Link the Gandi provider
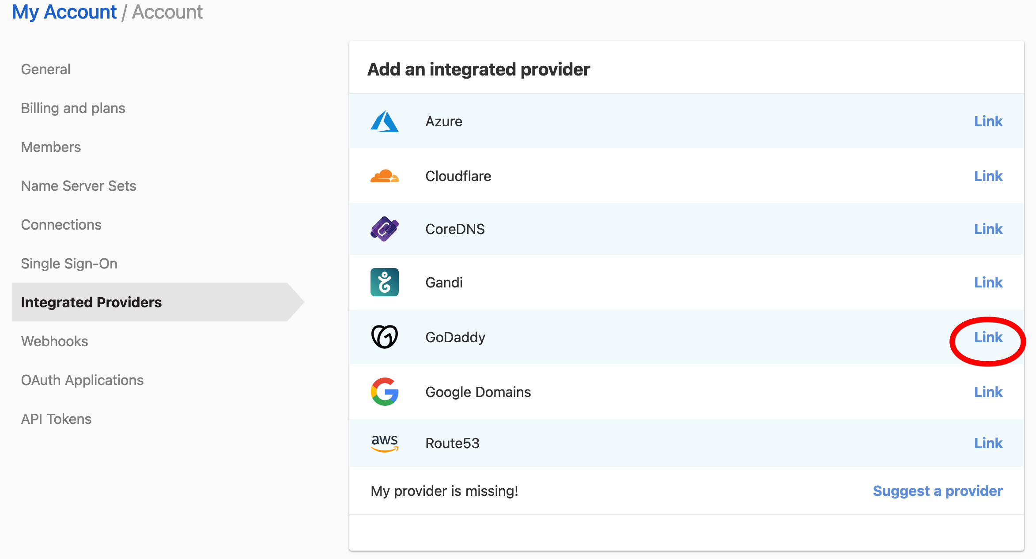This screenshot has height=559, width=1036. (988, 282)
